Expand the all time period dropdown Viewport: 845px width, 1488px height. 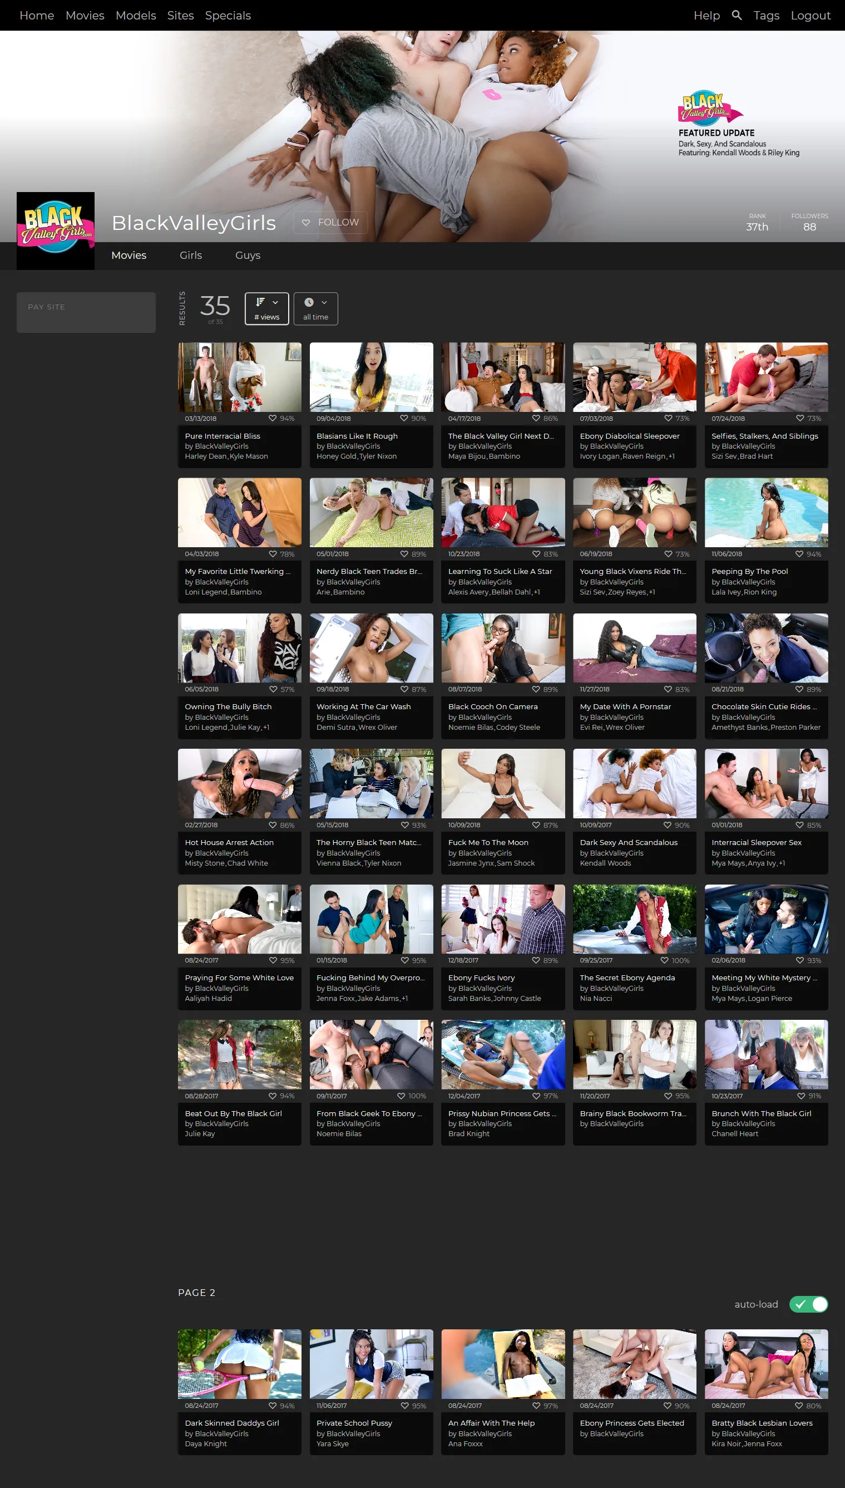coord(315,308)
